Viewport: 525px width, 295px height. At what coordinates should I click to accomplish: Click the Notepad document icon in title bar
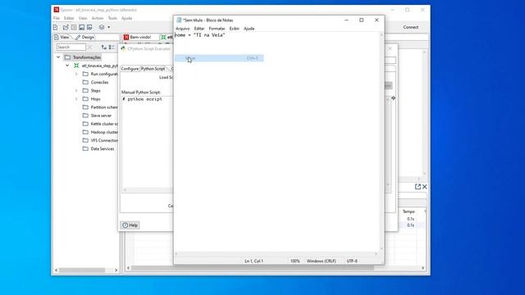tap(179, 20)
